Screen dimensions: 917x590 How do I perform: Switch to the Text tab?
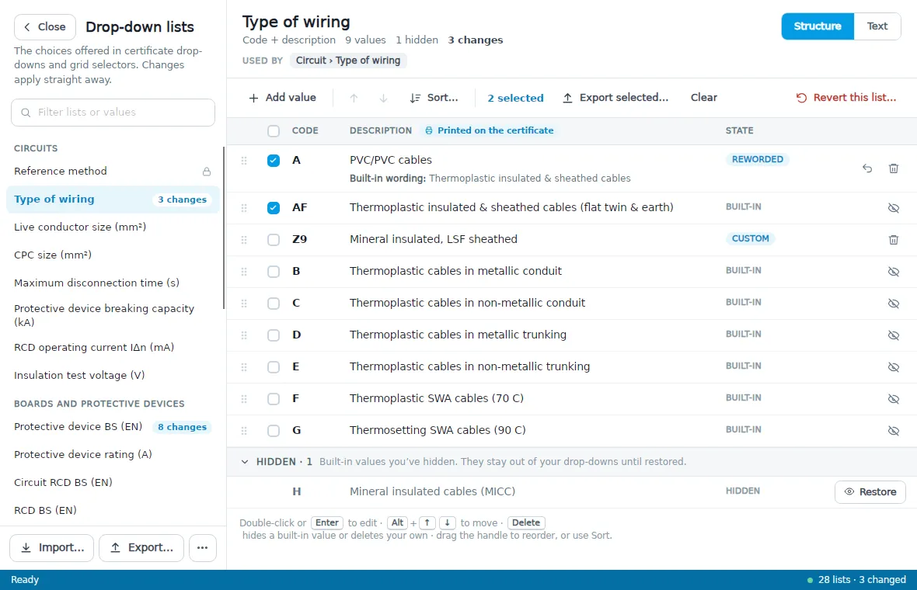(x=877, y=26)
